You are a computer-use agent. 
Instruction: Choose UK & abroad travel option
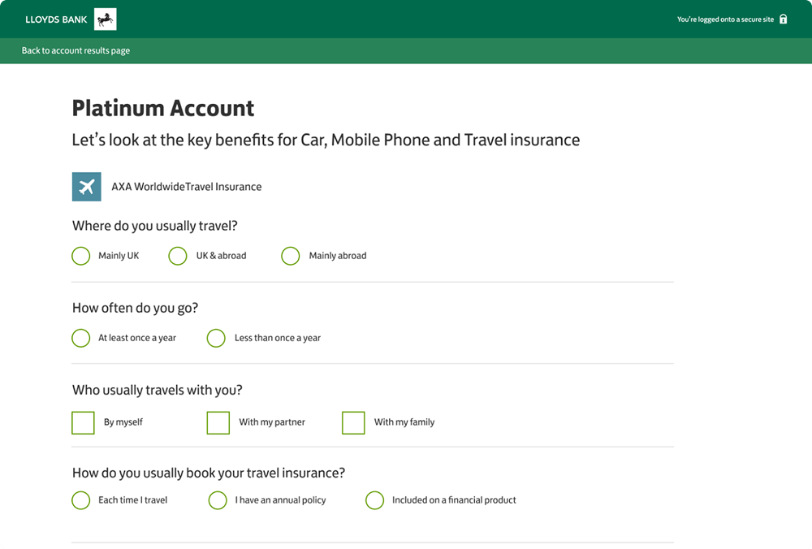[x=178, y=256]
